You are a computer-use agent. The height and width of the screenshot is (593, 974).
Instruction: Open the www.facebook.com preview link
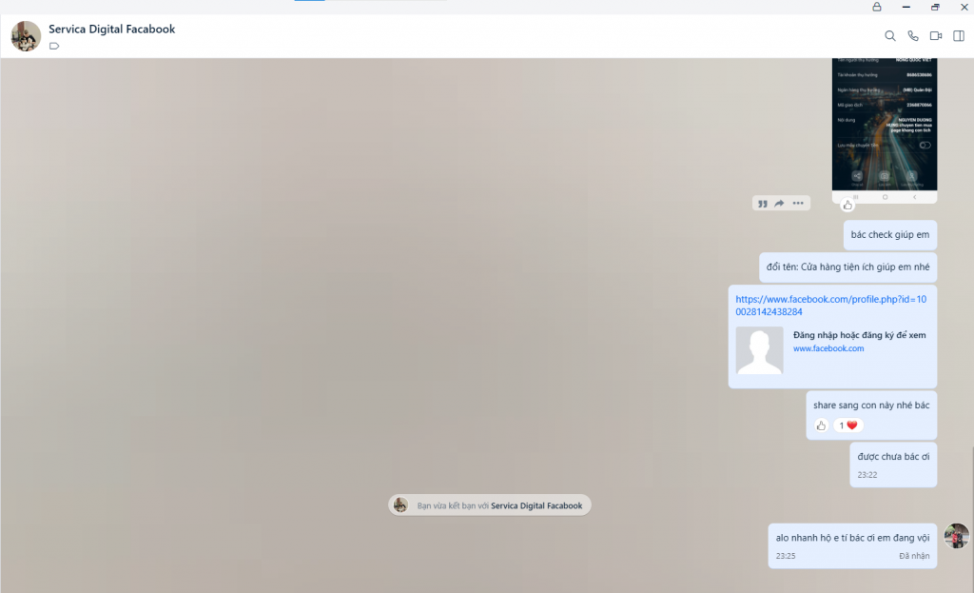tap(828, 348)
